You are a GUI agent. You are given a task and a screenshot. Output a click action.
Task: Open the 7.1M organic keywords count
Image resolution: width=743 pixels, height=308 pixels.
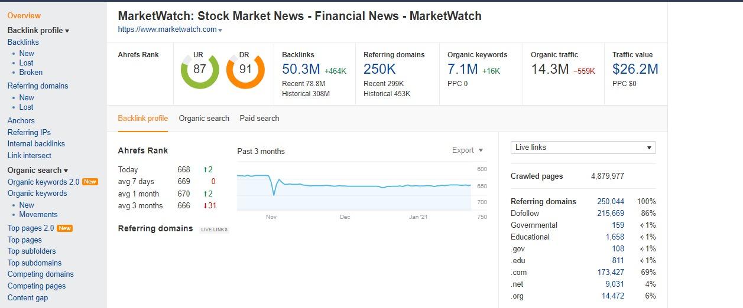click(x=463, y=69)
